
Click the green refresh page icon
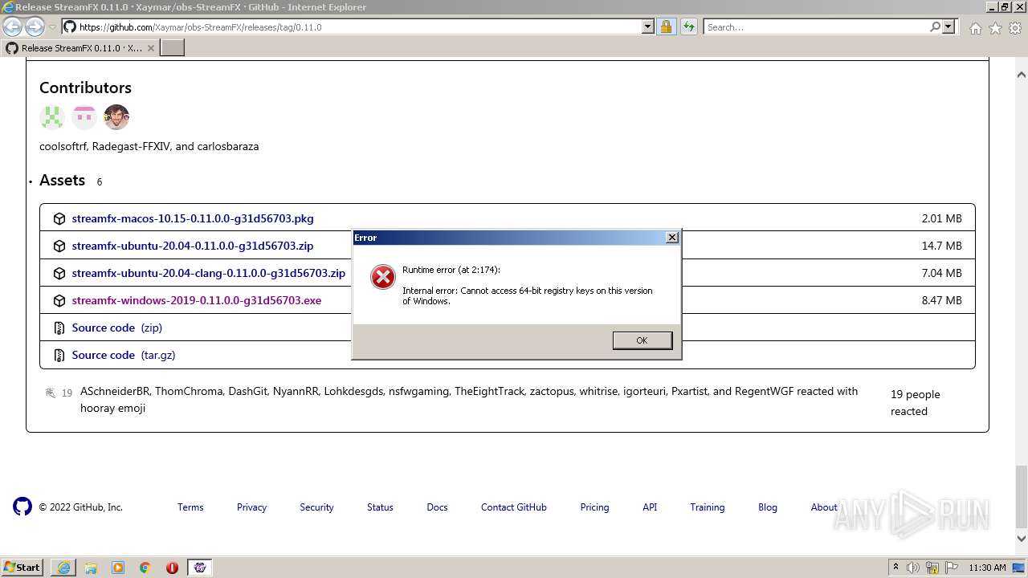tap(688, 26)
